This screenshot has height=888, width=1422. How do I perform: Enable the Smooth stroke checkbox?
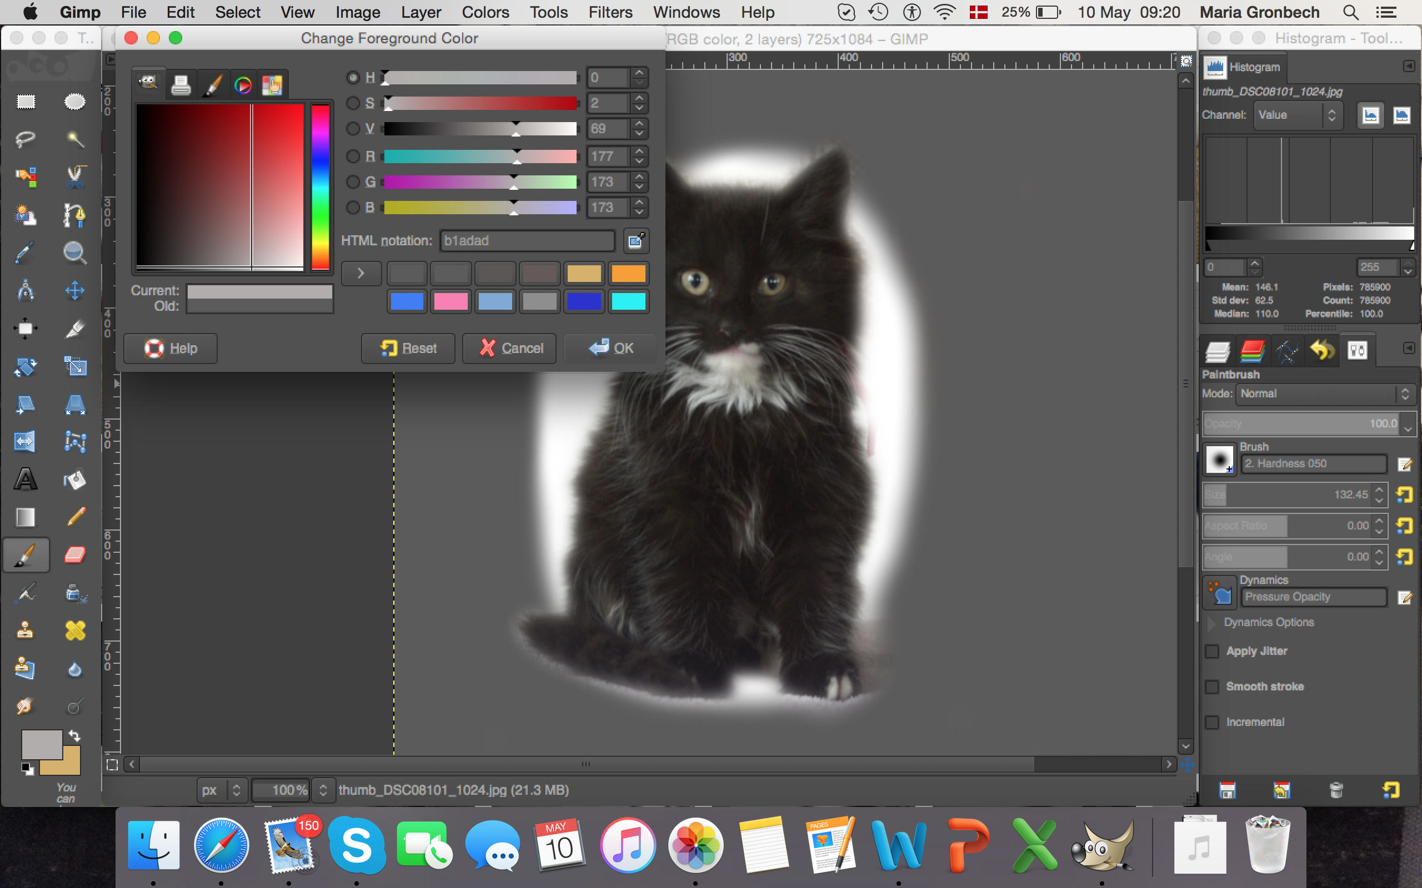click(1212, 687)
